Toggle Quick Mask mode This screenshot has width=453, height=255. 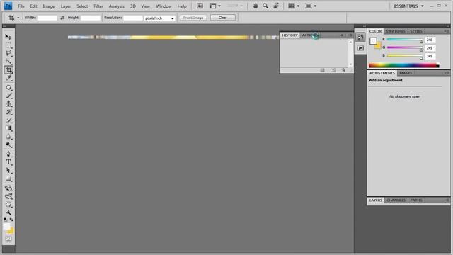[x=8, y=239]
